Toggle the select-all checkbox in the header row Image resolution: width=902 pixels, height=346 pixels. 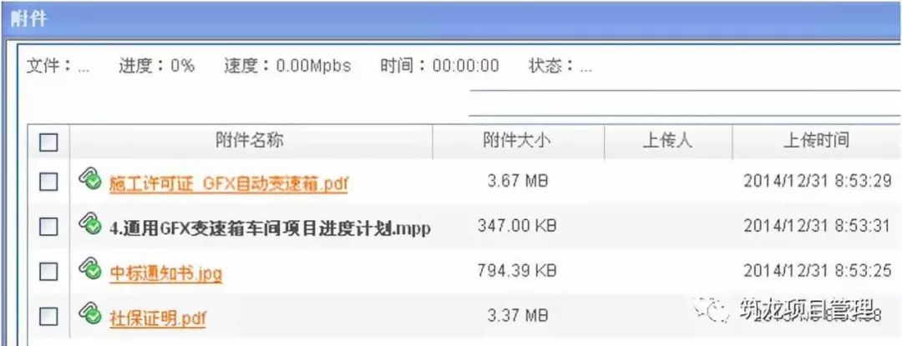point(48,142)
